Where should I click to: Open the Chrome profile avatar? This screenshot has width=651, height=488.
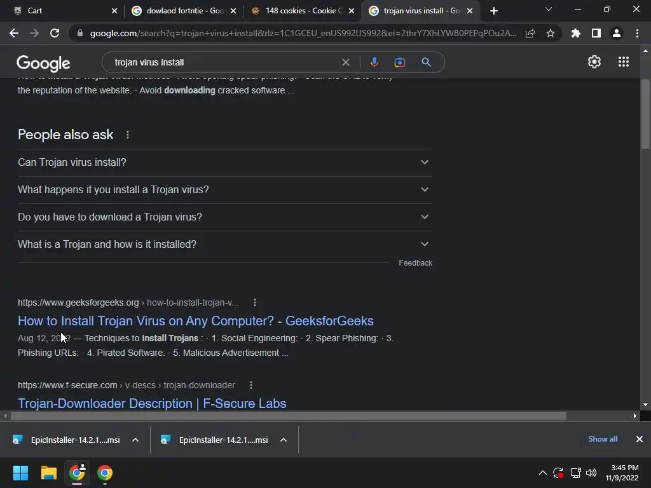(x=617, y=33)
